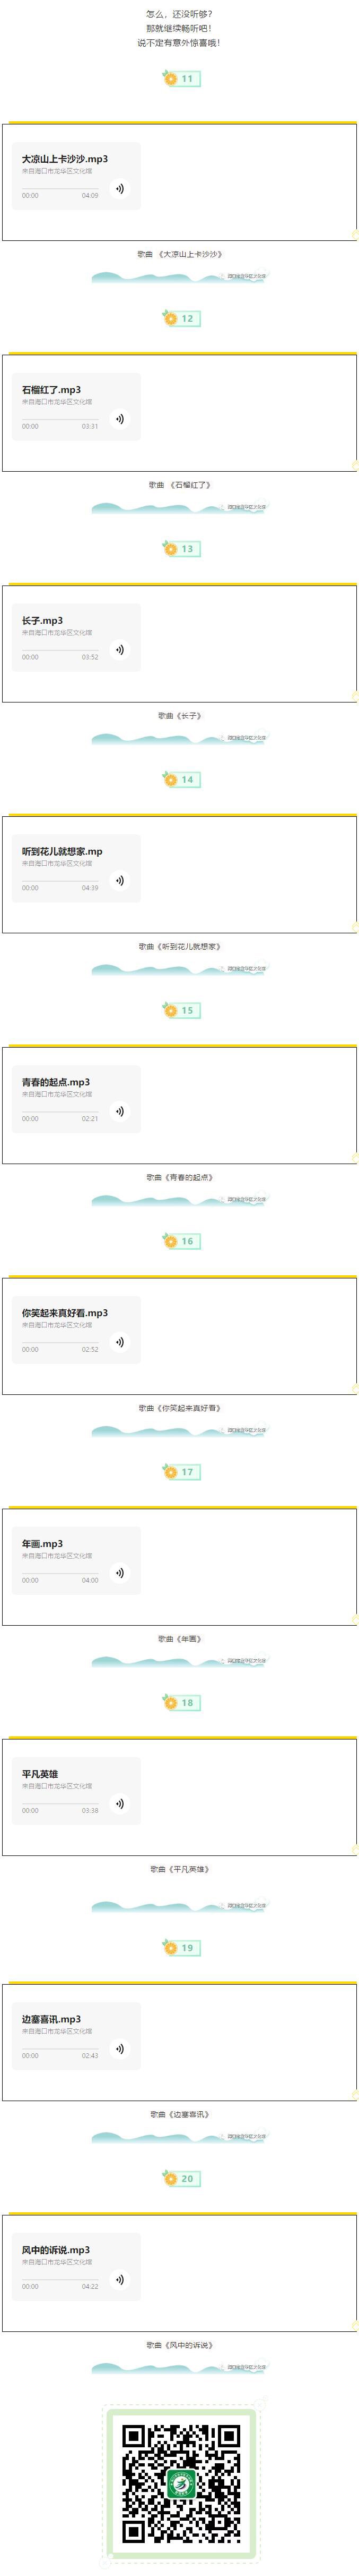The height and width of the screenshot is (2576, 359).
Task: Play the 听到花儿就想家 audio
Action: point(120,881)
